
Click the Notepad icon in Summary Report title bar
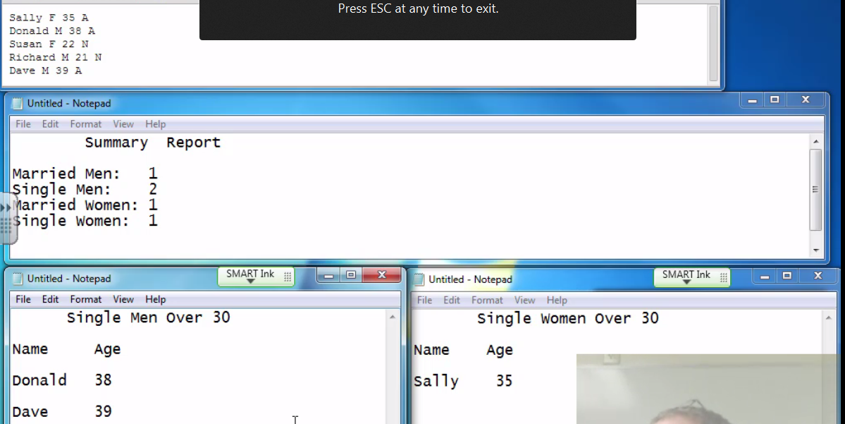[18, 104]
